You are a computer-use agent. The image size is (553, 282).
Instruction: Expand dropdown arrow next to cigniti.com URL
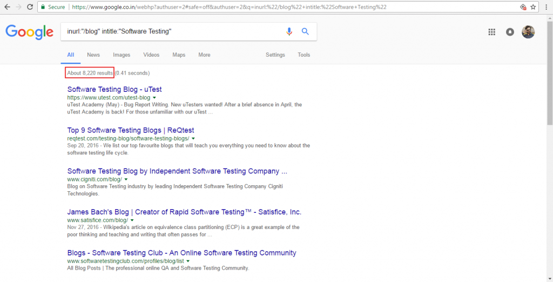tap(126, 180)
